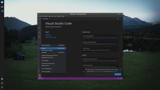This screenshot has height=90, width=160.
Task: Click the notifications bell in status bar
Action: pyautogui.click(x=121, y=78)
